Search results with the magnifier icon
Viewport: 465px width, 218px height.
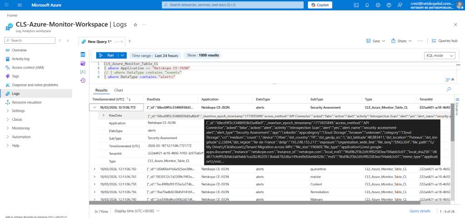point(449,89)
